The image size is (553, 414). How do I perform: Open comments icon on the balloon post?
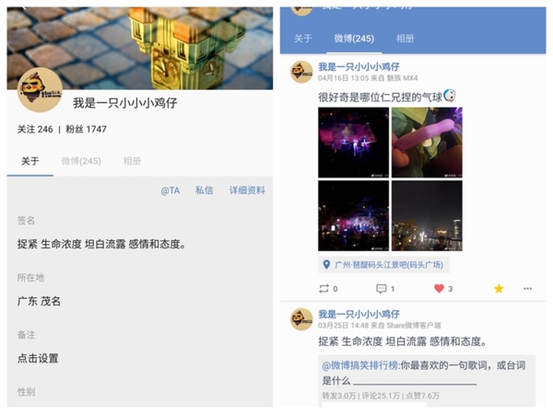pyautogui.click(x=382, y=289)
